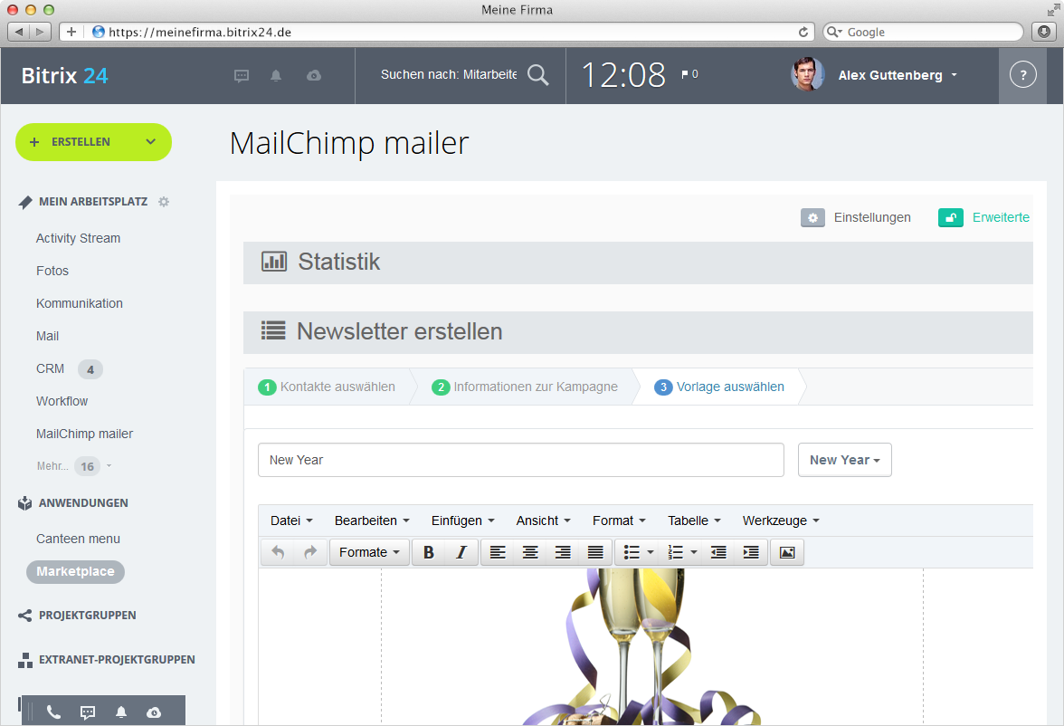Align text left

(x=498, y=552)
